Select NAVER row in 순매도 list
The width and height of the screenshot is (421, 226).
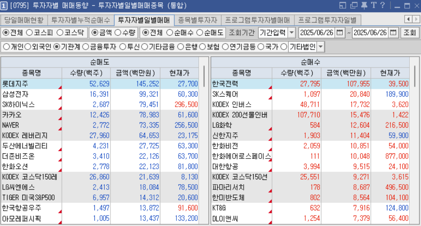tap(100, 125)
